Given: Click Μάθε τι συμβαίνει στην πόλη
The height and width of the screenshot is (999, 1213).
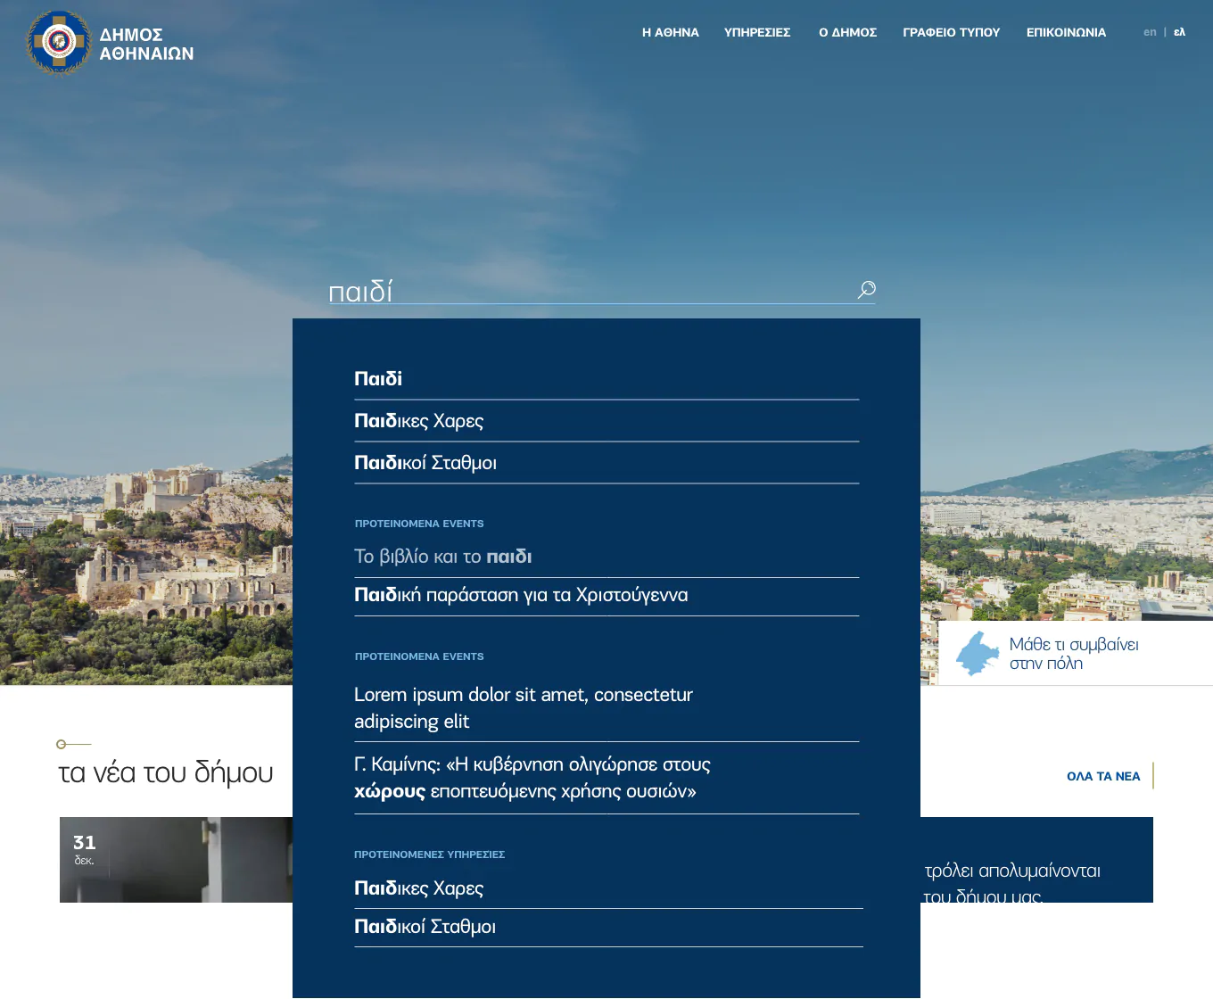Looking at the screenshot, I should 1074,654.
